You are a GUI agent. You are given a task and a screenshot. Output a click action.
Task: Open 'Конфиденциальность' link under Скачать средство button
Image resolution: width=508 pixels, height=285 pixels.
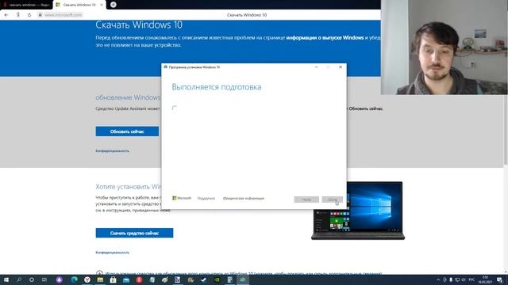[x=112, y=253]
